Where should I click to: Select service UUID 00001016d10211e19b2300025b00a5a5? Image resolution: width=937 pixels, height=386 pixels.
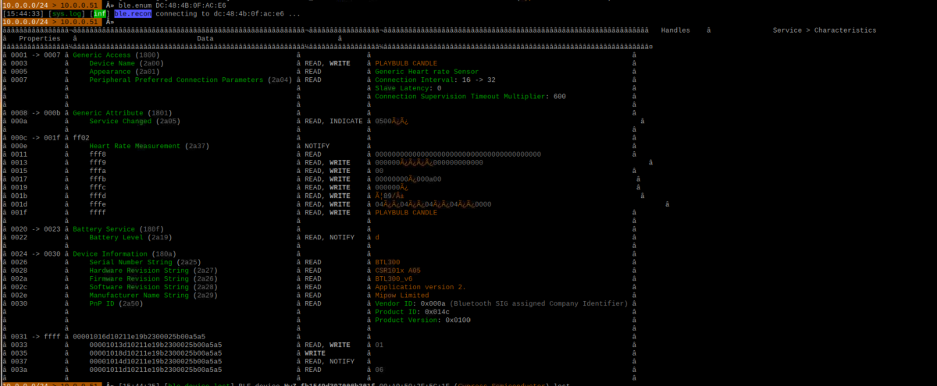(139, 336)
